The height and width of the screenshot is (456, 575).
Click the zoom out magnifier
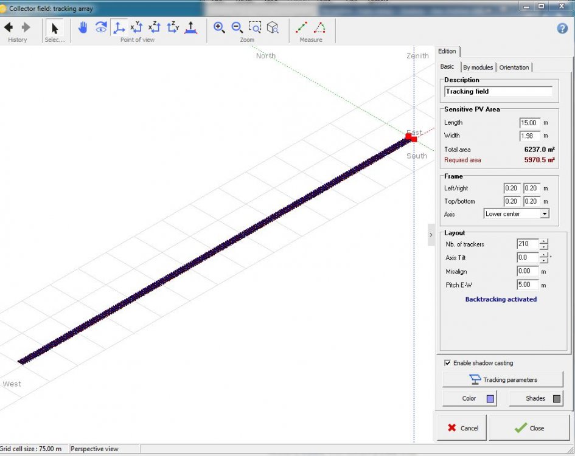click(237, 27)
